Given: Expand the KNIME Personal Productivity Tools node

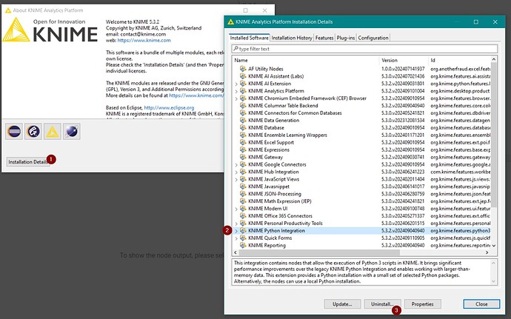Looking at the screenshot, I should [236, 224].
